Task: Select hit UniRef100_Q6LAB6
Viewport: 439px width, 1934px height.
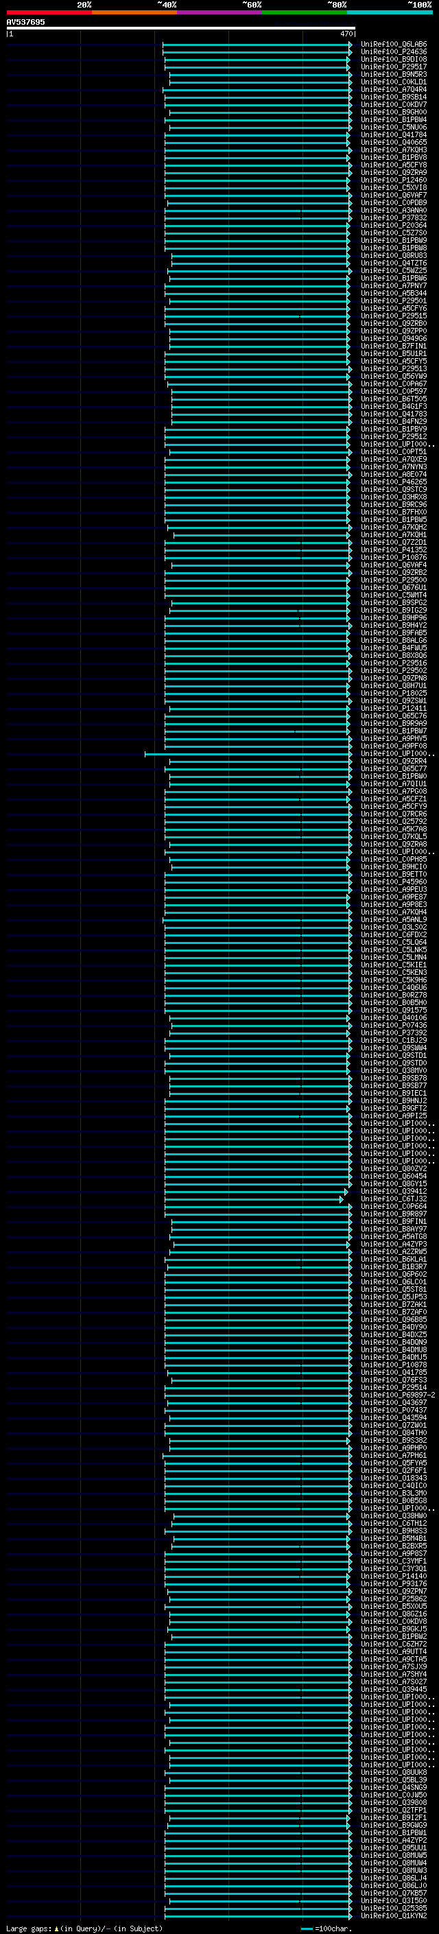Action: tap(394, 45)
